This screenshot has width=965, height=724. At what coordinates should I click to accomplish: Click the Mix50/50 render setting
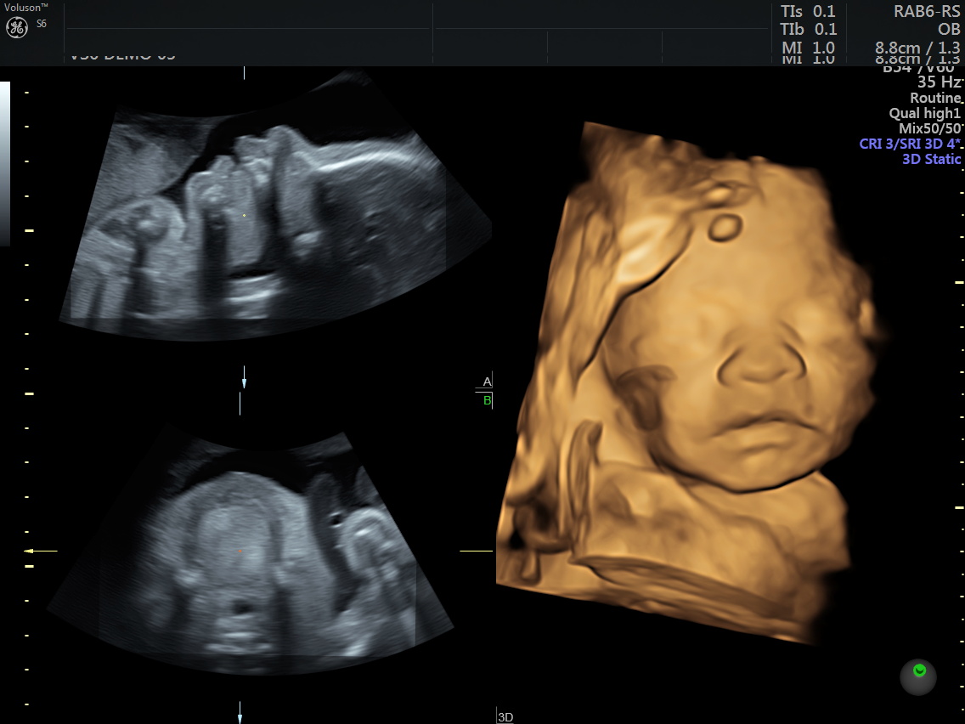(929, 128)
